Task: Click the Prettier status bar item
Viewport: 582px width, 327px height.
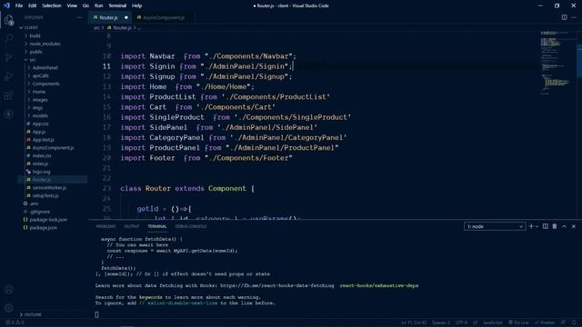Action: 545,322
